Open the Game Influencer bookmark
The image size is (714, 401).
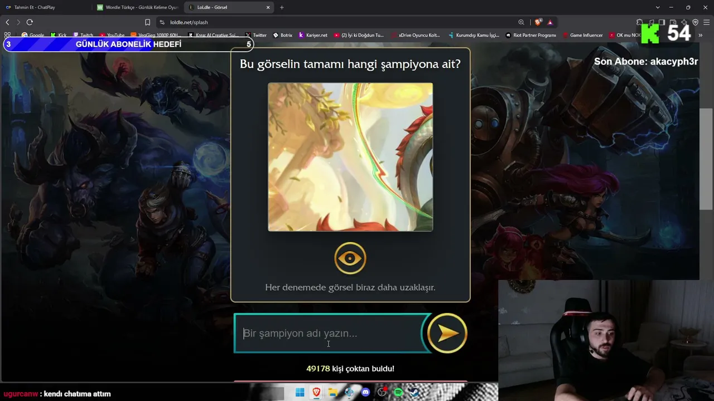pyautogui.click(x=582, y=35)
